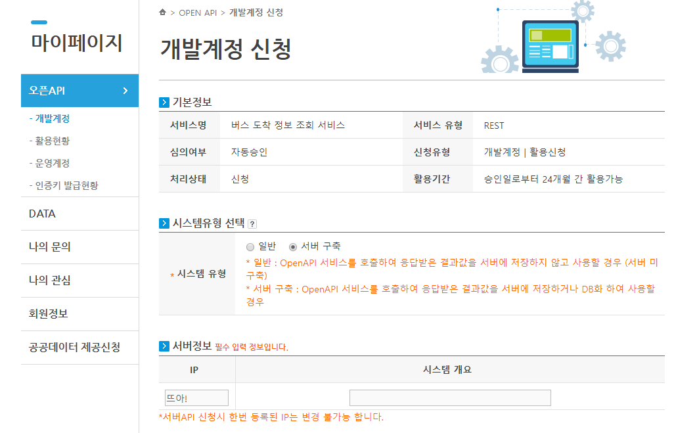
Task: Open the 나의 관심 sidebar menu
Action: (80, 281)
